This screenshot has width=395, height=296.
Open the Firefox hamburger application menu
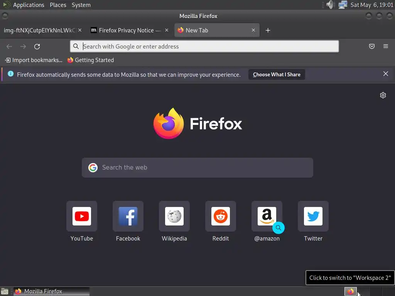386,46
